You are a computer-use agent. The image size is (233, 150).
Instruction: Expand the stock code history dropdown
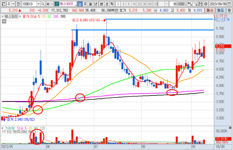coord(38,4)
